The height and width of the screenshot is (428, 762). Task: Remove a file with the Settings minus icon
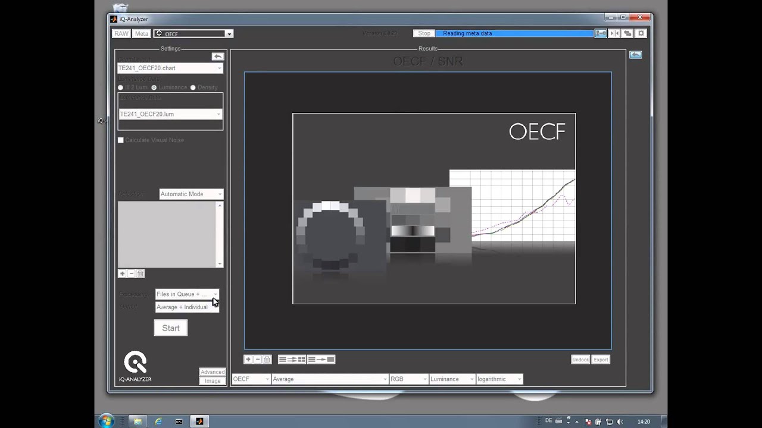point(132,273)
